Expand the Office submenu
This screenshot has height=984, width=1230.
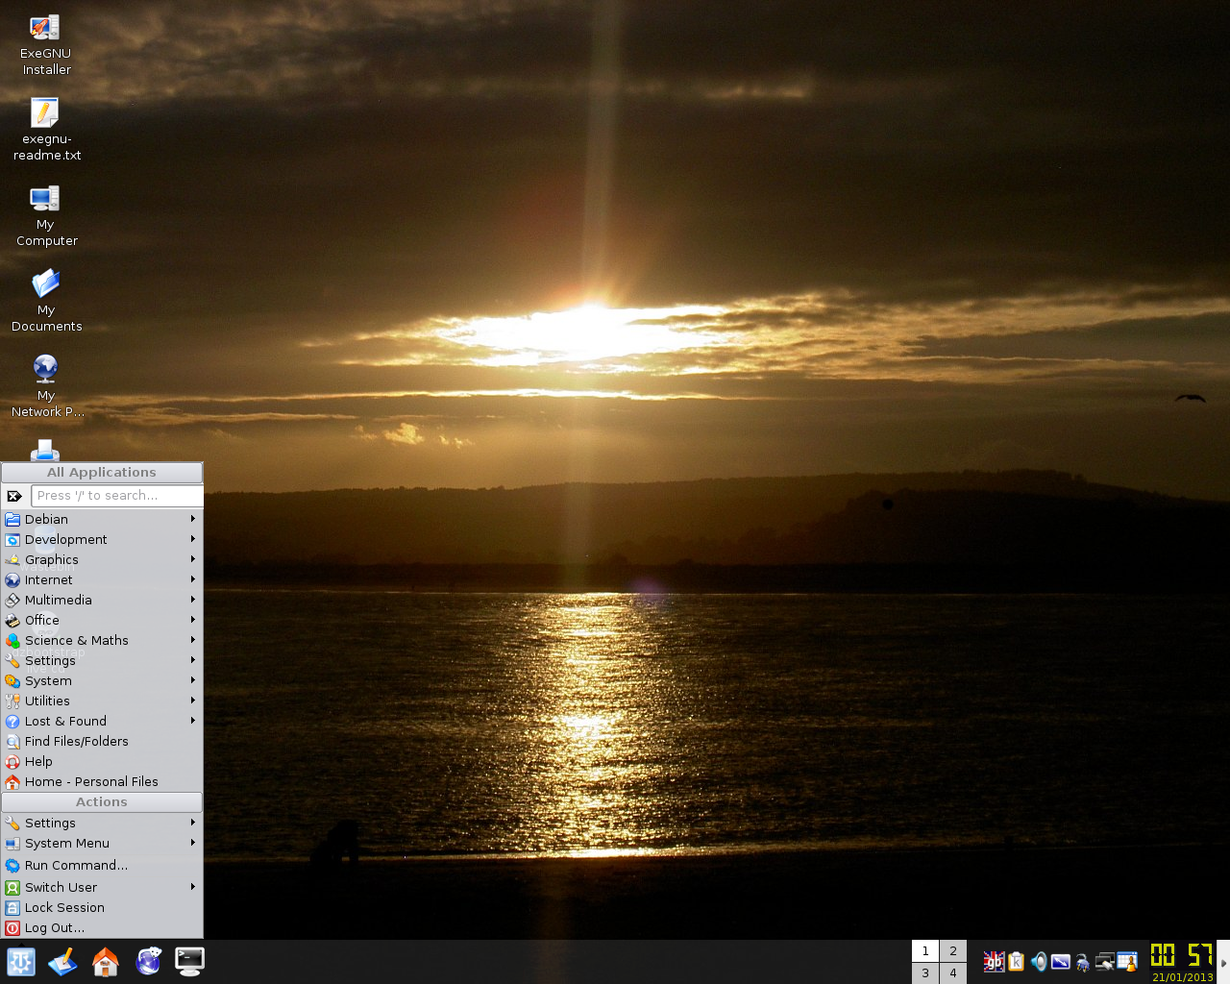102,620
